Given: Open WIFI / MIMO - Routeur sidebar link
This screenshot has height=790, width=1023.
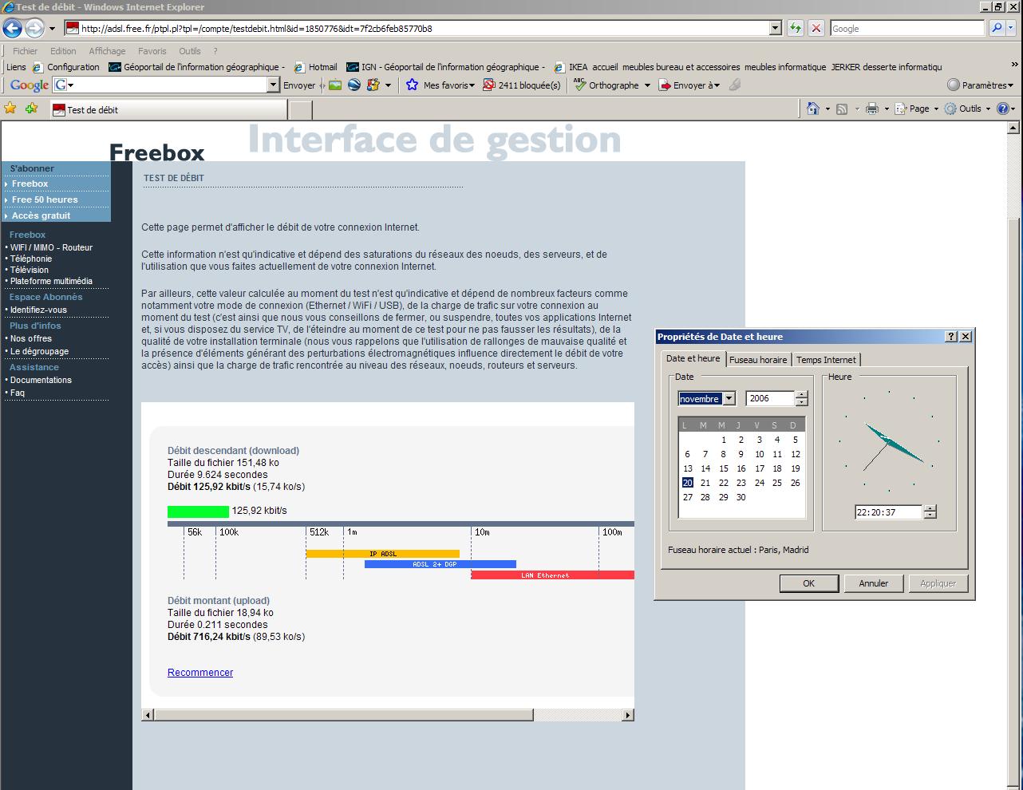Looking at the screenshot, I should (51, 247).
